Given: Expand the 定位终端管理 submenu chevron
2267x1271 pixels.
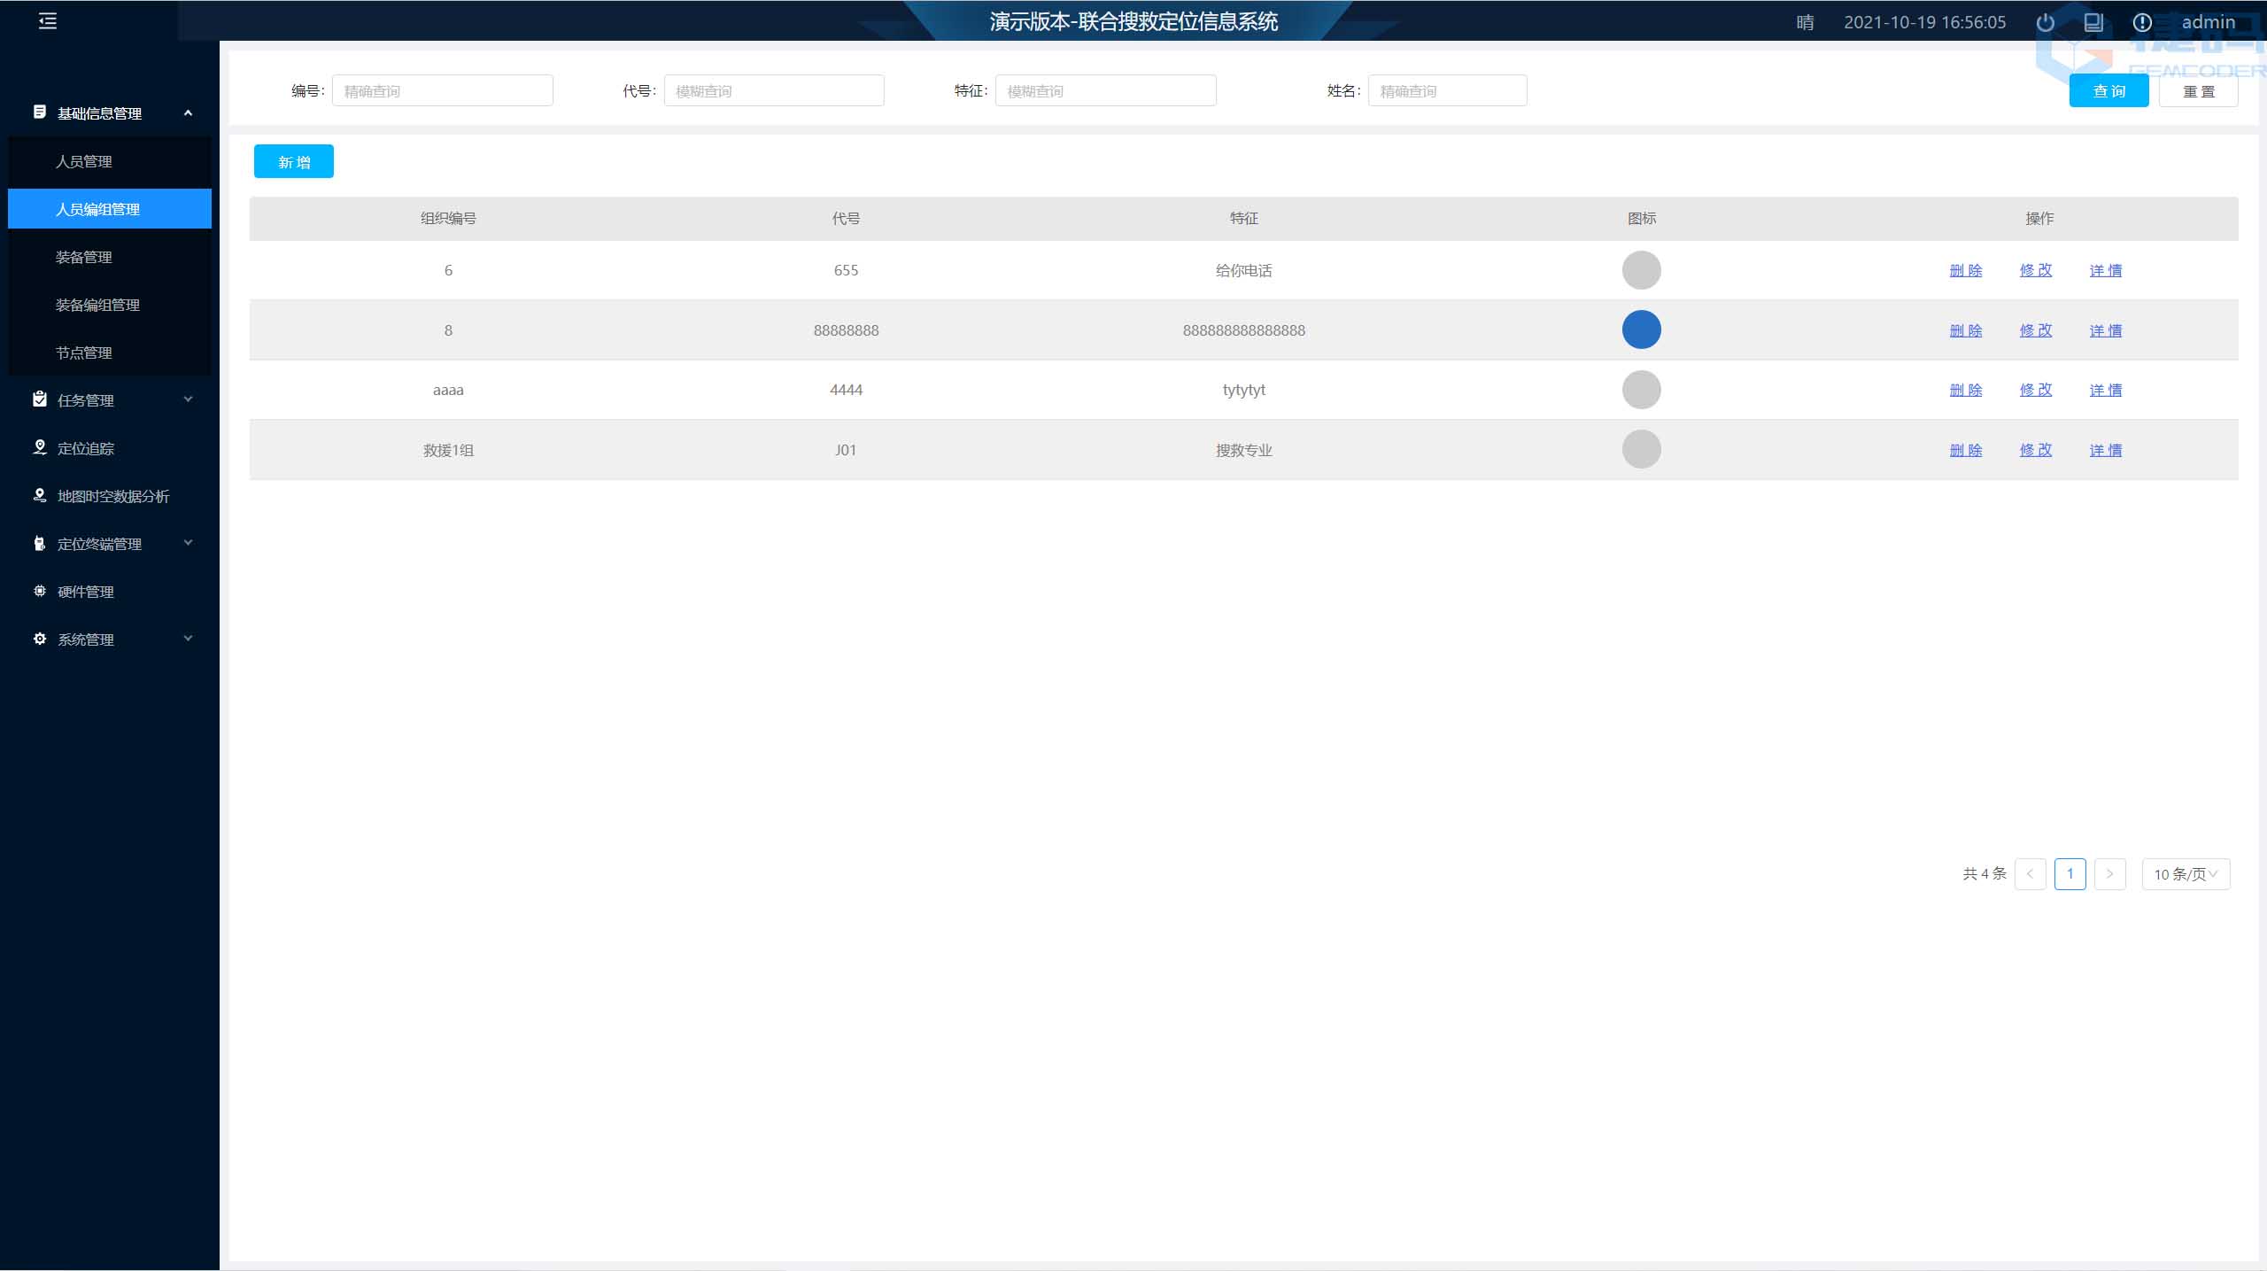Looking at the screenshot, I should tap(188, 543).
